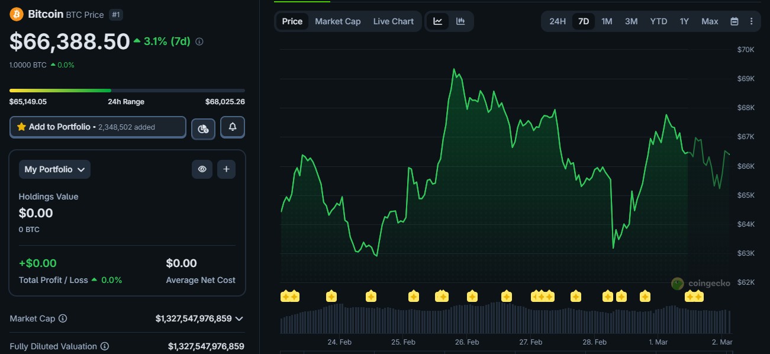The width and height of the screenshot is (770, 354).
Task: Select the Price tab
Action: click(292, 21)
